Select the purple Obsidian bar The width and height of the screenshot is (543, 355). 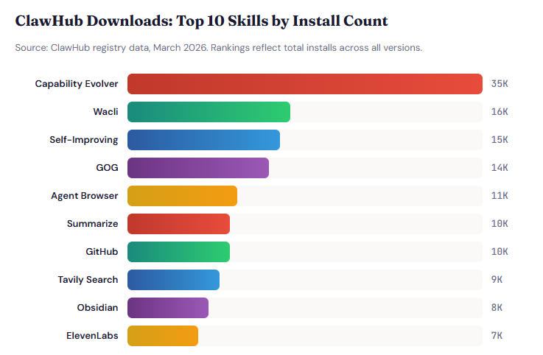tap(168, 308)
